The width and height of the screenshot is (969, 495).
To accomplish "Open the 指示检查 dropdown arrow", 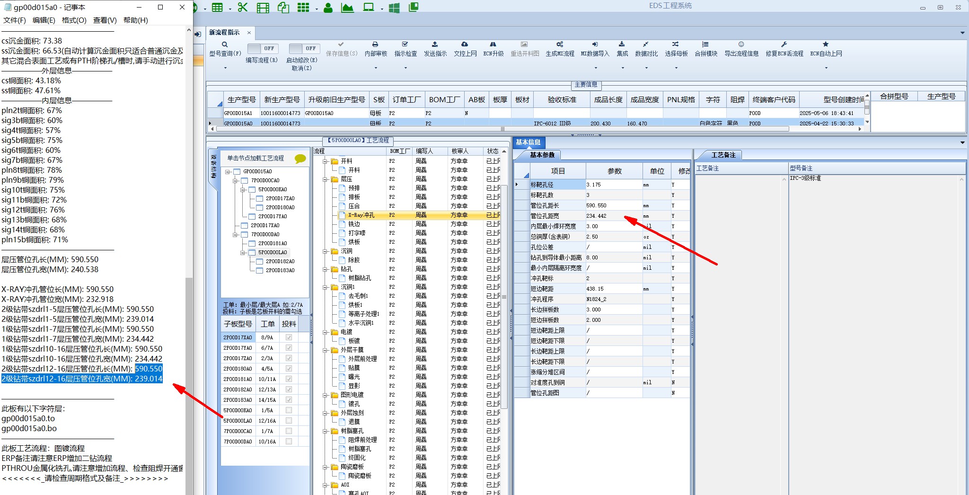I will click(405, 68).
